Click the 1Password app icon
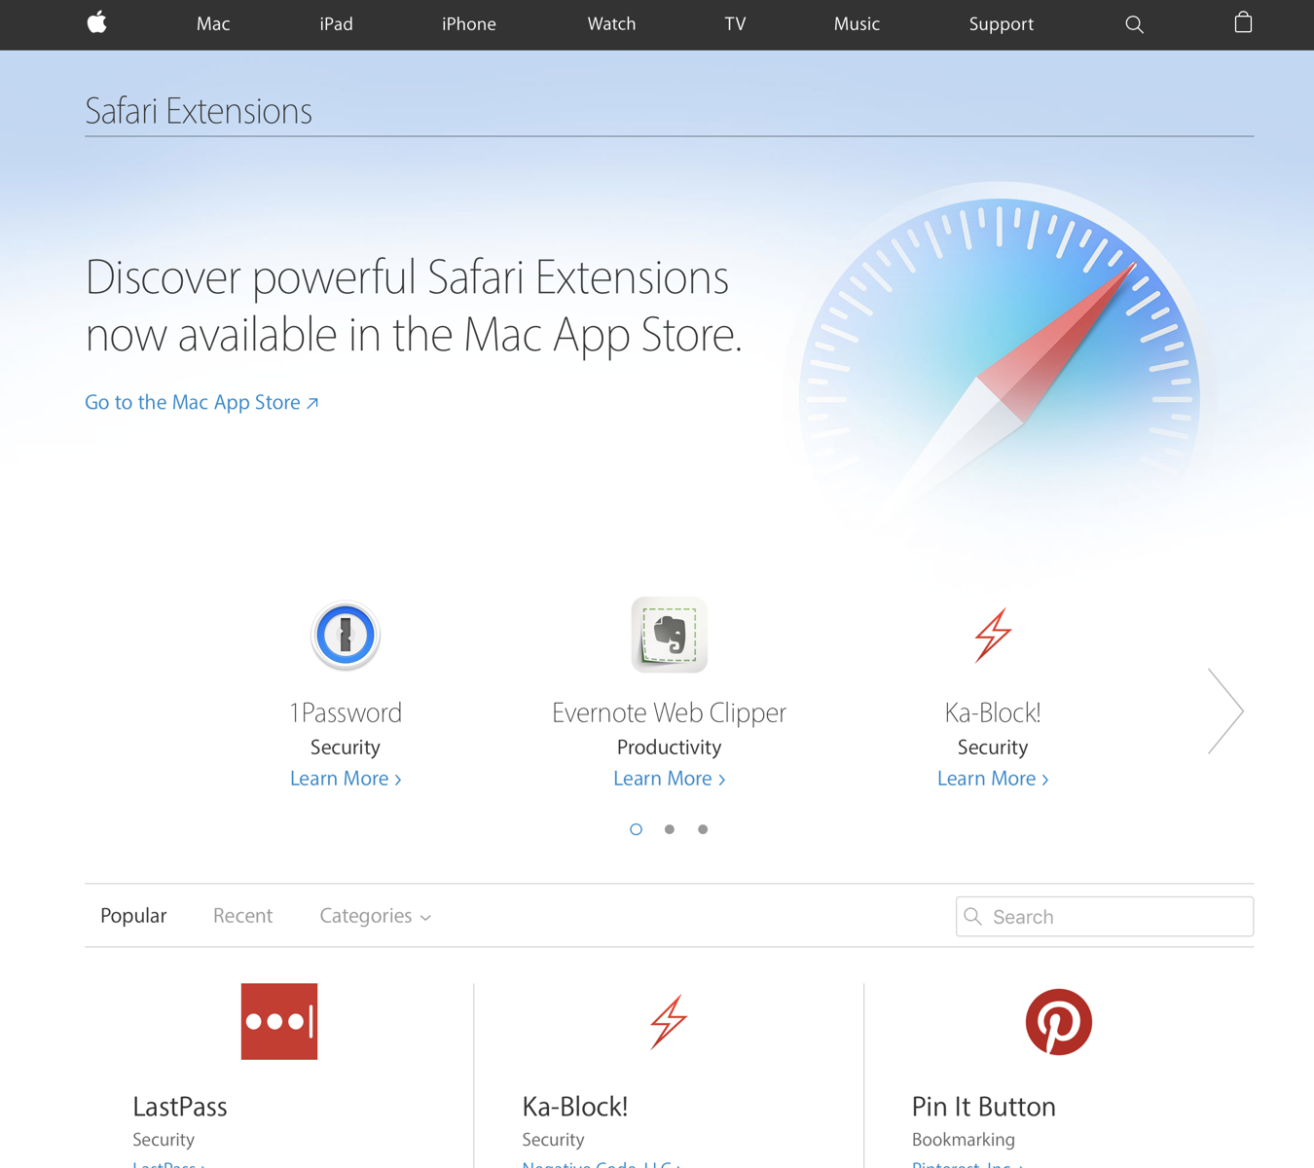The height and width of the screenshot is (1168, 1314). tap(346, 636)
